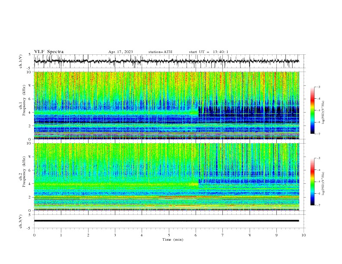Viewport: 342px width, 264px height.
Task: Select the "start UT = 13:40:1" text
Action: 209,52
